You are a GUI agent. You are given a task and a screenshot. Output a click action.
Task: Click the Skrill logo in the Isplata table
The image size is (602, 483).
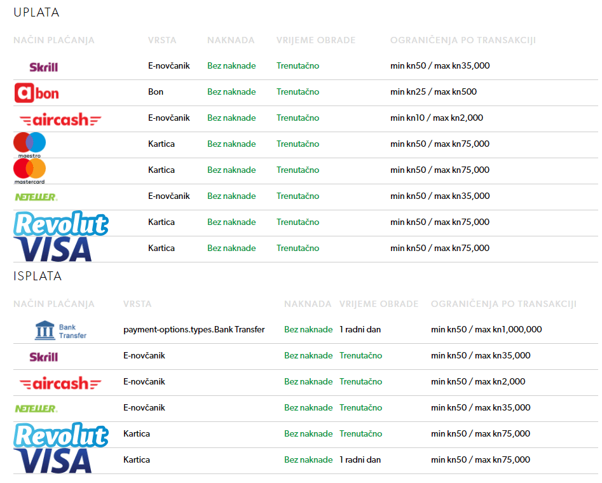43,357
